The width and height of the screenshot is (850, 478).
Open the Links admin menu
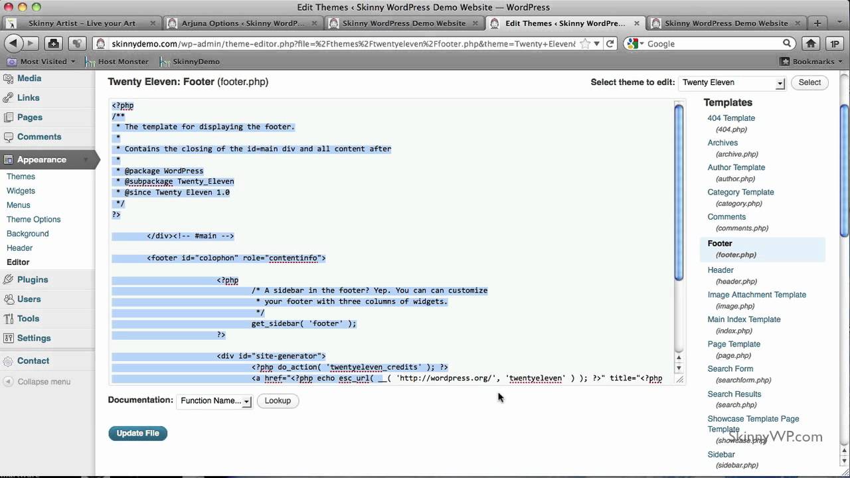tap(28, 98)
